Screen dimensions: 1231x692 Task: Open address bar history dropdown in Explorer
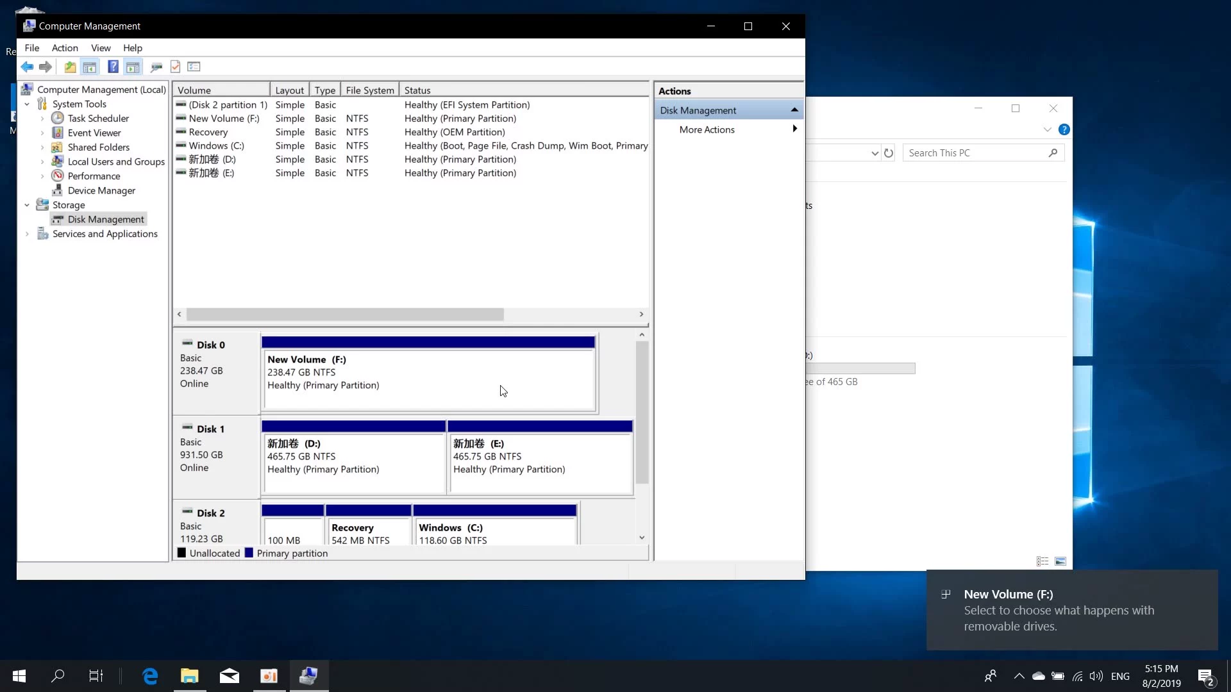[875, 153]
